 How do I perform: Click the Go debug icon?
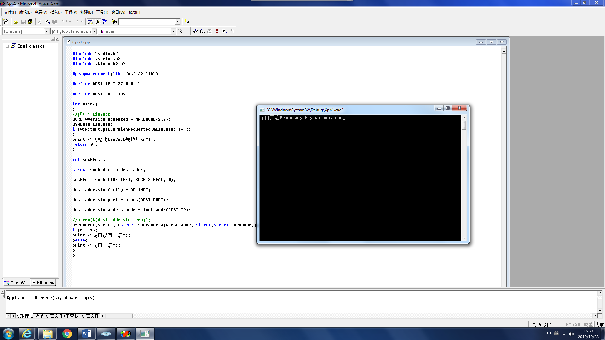point(224,31)
